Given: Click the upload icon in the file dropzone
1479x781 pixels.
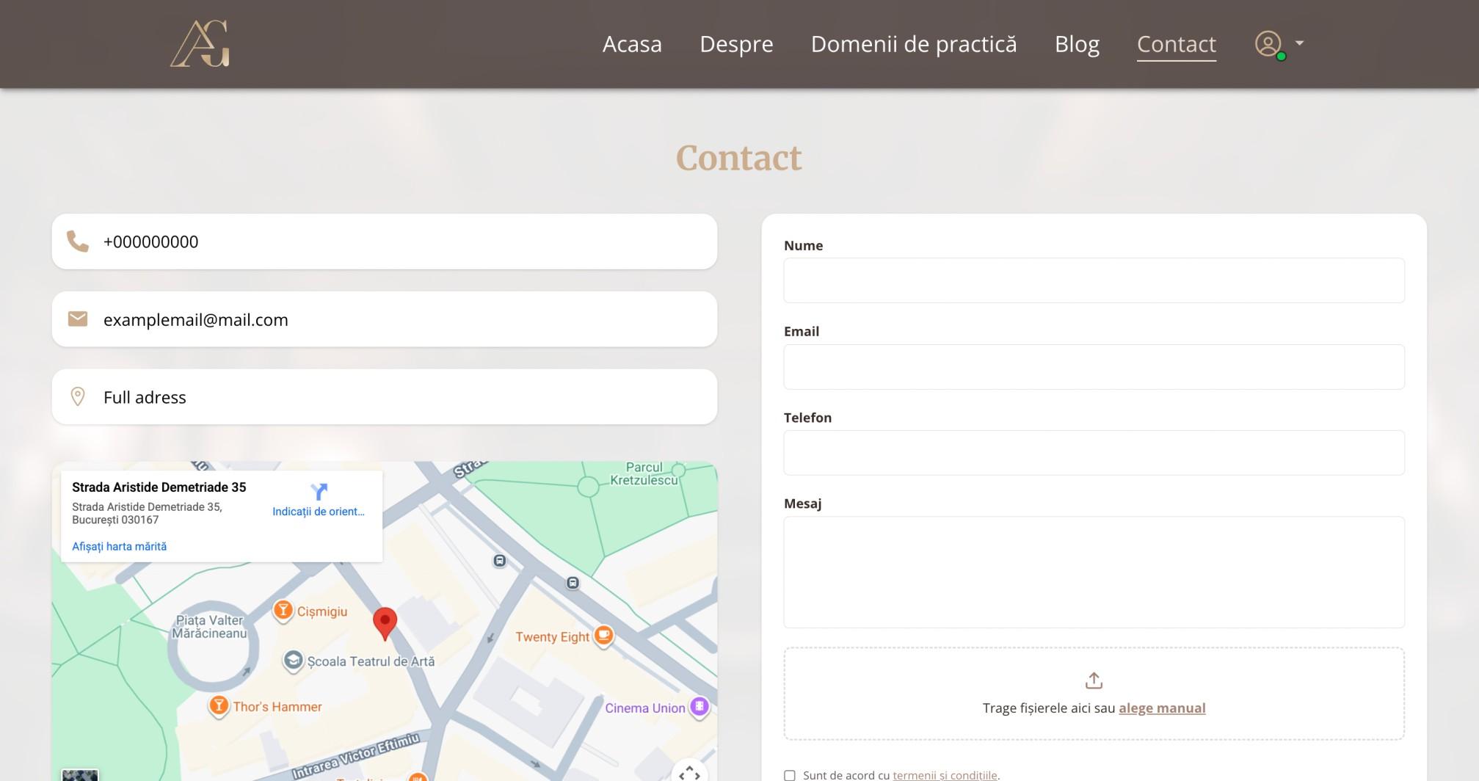Looking at the screenshot, I should tap(1094, 680).
